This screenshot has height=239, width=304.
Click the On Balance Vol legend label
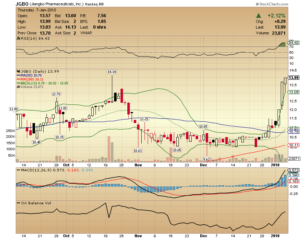click(36, 203)
